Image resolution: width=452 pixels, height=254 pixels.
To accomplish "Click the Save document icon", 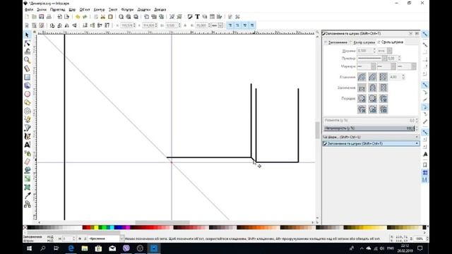I will (x=42, y=17).
